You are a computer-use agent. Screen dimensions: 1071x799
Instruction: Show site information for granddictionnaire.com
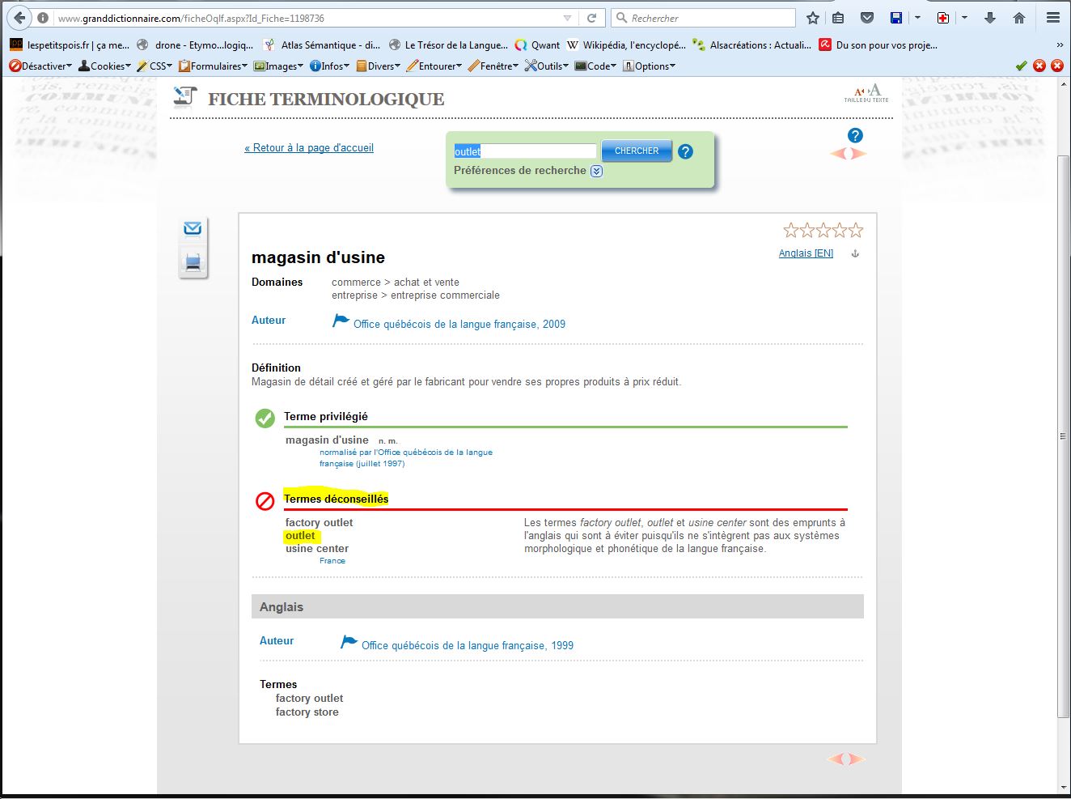[x=43, y=18]
